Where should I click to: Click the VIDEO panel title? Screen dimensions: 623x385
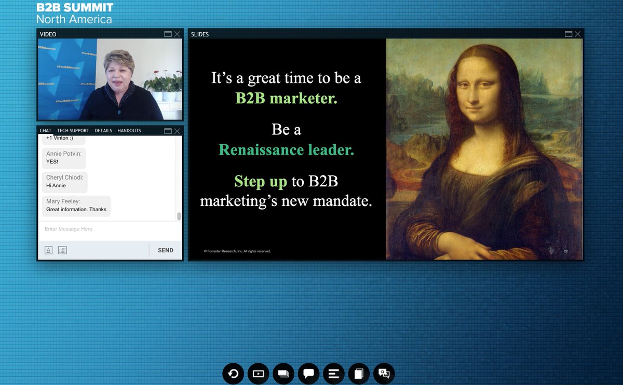point(48,34)
